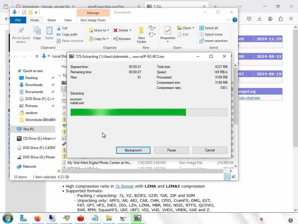Cut the selected file with scissors
The height and width of the screenshot is (224, 298).
pos(62,28)
